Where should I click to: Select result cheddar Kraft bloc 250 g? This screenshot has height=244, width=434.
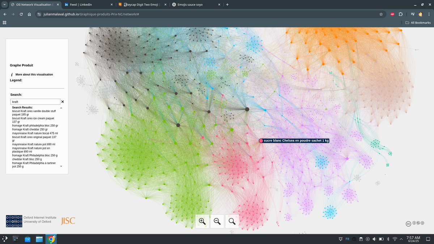(27, 159)
